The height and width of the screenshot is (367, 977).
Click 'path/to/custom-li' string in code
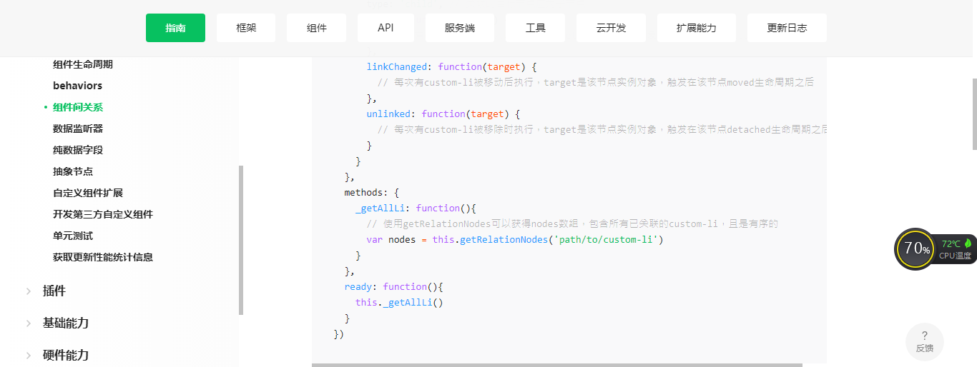(x=606, y=239)
